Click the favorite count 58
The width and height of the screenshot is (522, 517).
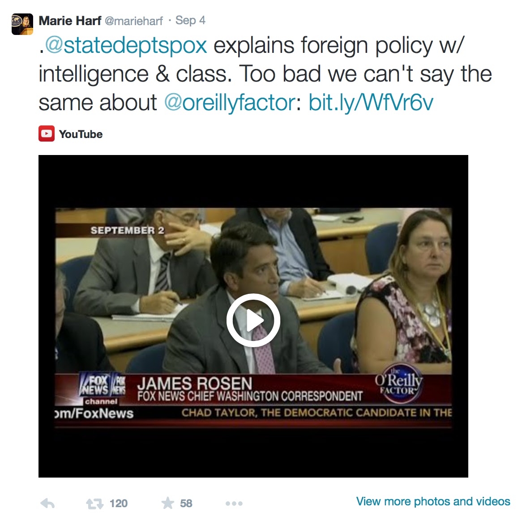click(x=186, y=504)
